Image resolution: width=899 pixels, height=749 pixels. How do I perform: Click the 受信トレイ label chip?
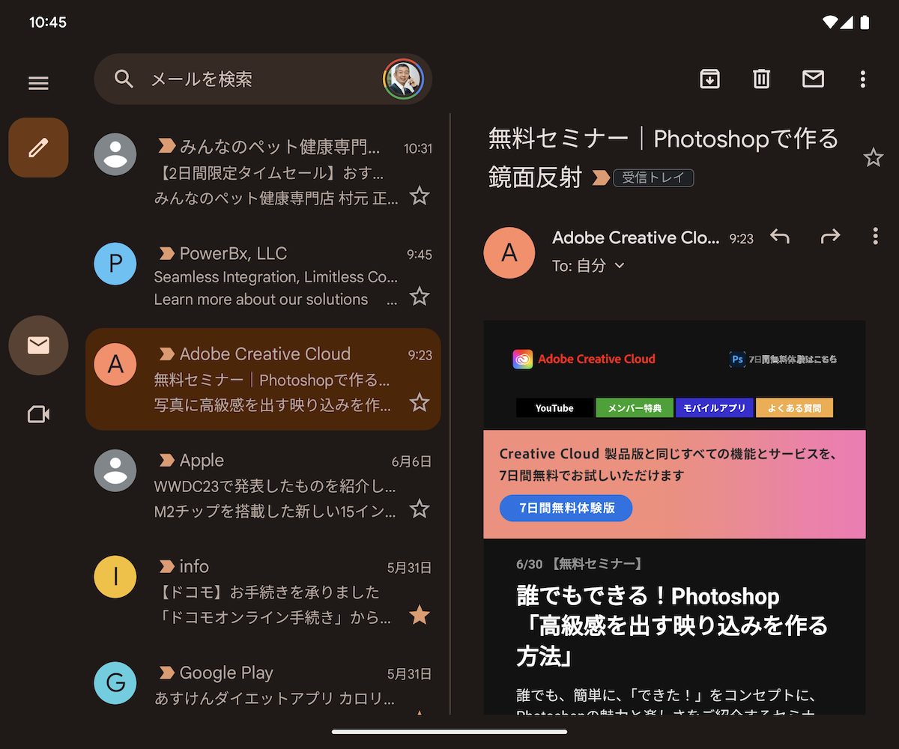pyautogui.click(x=653, y=178)
